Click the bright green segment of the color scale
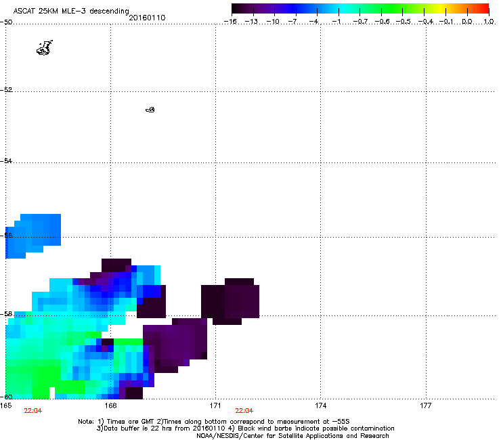 (x=391, y=8)
